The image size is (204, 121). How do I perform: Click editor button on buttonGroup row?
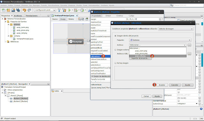pos(200,104)
